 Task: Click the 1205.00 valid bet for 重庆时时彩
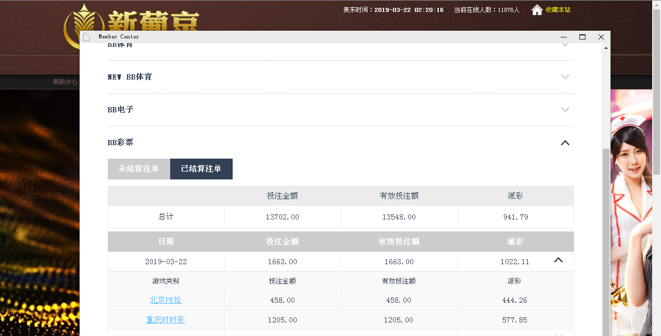tap(399, 320)
